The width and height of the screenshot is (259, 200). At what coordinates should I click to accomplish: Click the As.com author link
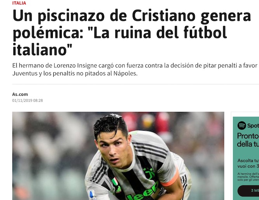pyautogui.click(x=20, y=94)
